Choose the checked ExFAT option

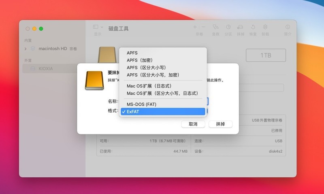pos(163,111)
